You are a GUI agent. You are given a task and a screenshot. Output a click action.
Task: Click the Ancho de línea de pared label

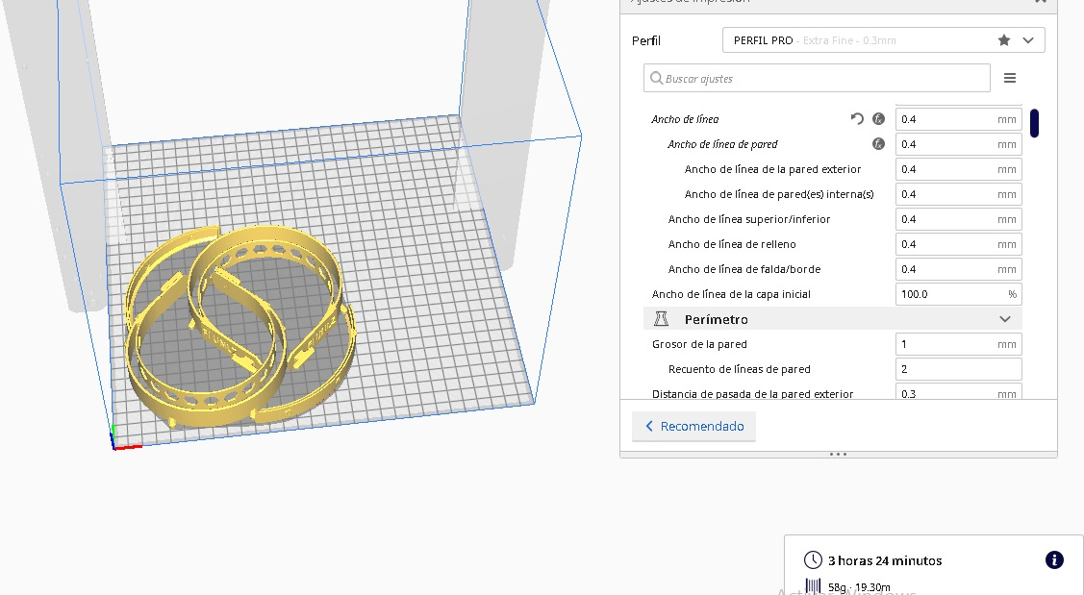point(722,144)
